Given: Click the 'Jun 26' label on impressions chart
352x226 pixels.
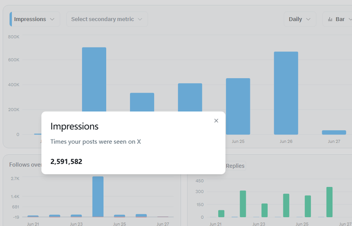Looking at the screenshot, I should (286, 142).
